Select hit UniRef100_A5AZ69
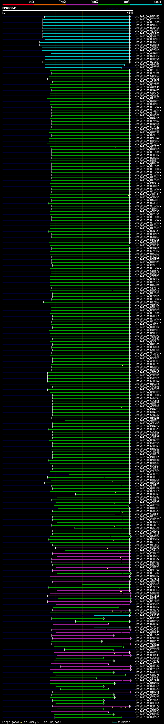 pyautogui.click(x=147, y=25)
